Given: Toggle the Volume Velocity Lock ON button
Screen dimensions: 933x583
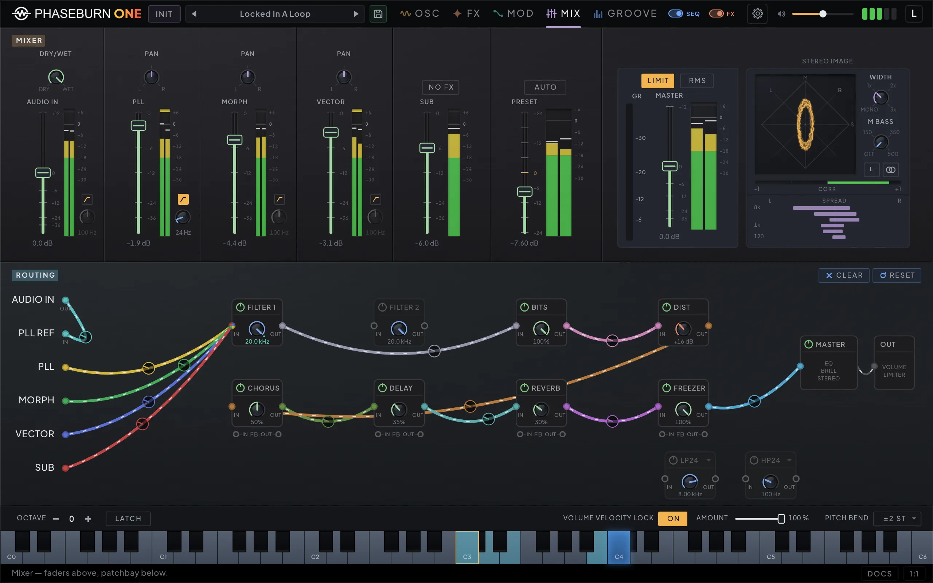Looking at the screenshot, I should click(x=673, y=519).
